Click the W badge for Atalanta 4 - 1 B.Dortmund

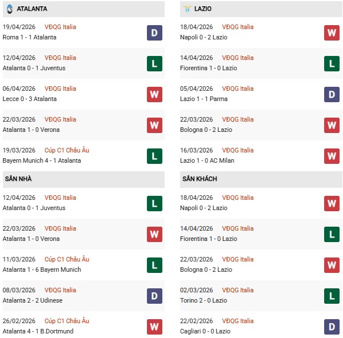click(154, 327)
